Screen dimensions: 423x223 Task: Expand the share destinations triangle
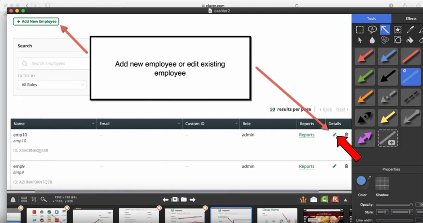click(345, 200)
